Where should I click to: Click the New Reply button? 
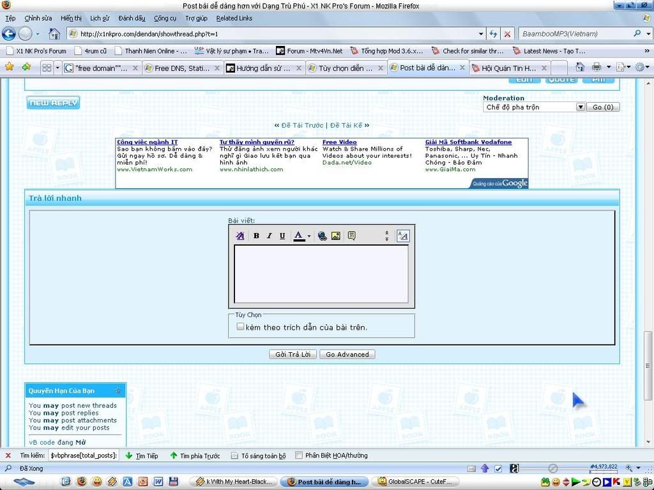[53, 103]
